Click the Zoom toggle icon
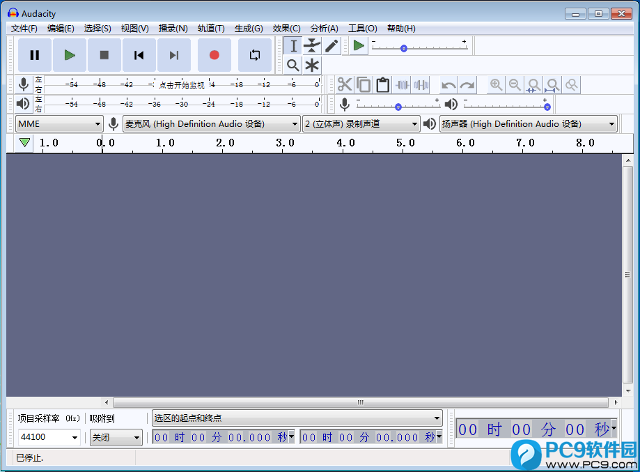Viewport: 640px width, 472px height. pos(572,85)
